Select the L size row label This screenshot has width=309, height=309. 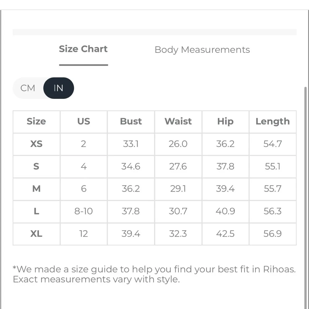point(36,211)
